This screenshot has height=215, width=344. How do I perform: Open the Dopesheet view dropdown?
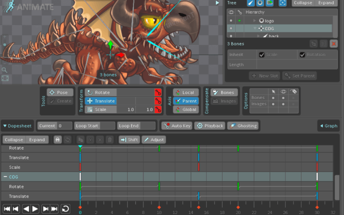17,126
